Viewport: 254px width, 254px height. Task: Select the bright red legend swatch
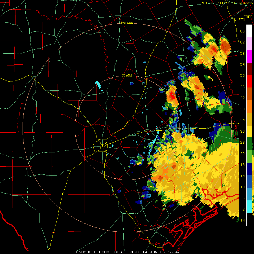tap(249, 81)
